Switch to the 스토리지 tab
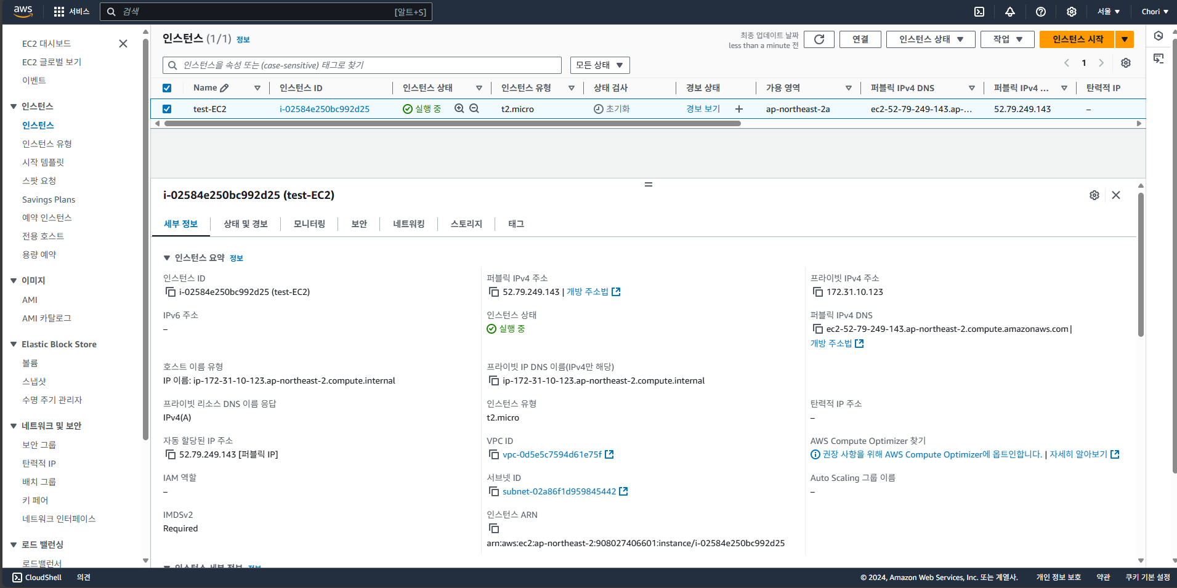This screenshot has height=588, width=1177. click(x=466, y=224)
